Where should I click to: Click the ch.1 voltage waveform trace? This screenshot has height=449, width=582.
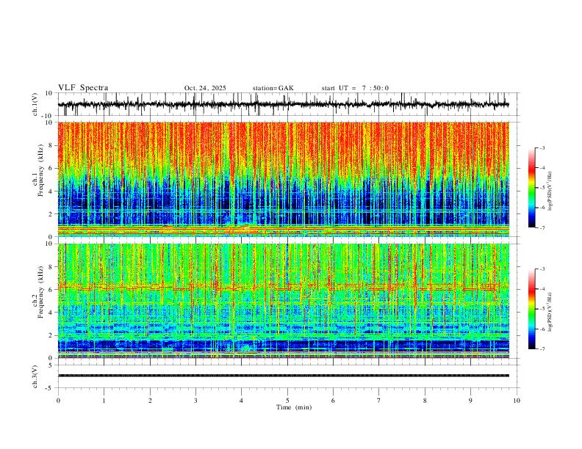[283, 104]
